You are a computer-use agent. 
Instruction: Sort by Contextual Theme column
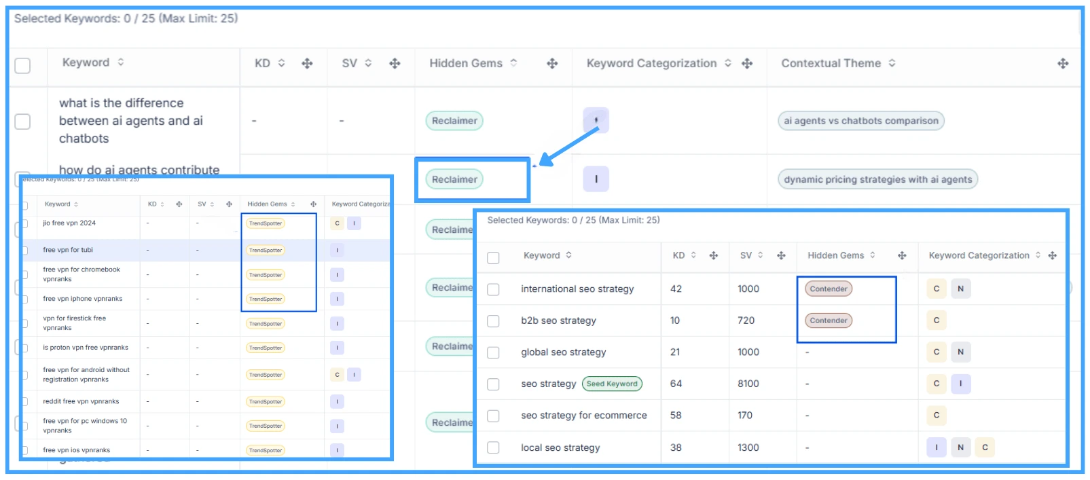point(892,63)
